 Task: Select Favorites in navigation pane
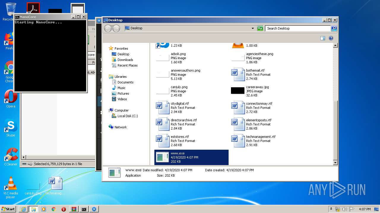coord(121,49)
